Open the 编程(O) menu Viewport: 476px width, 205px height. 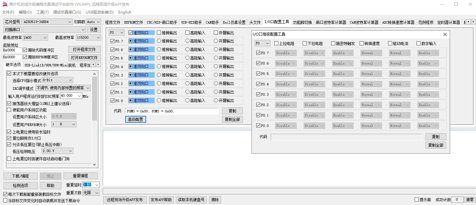pyautogui.click(x=25, y=12)
